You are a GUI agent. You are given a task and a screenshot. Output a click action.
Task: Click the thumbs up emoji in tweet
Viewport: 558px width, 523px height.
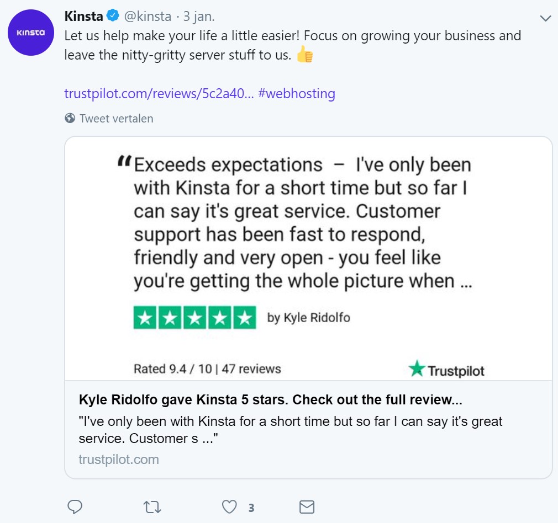coord(304,55)
